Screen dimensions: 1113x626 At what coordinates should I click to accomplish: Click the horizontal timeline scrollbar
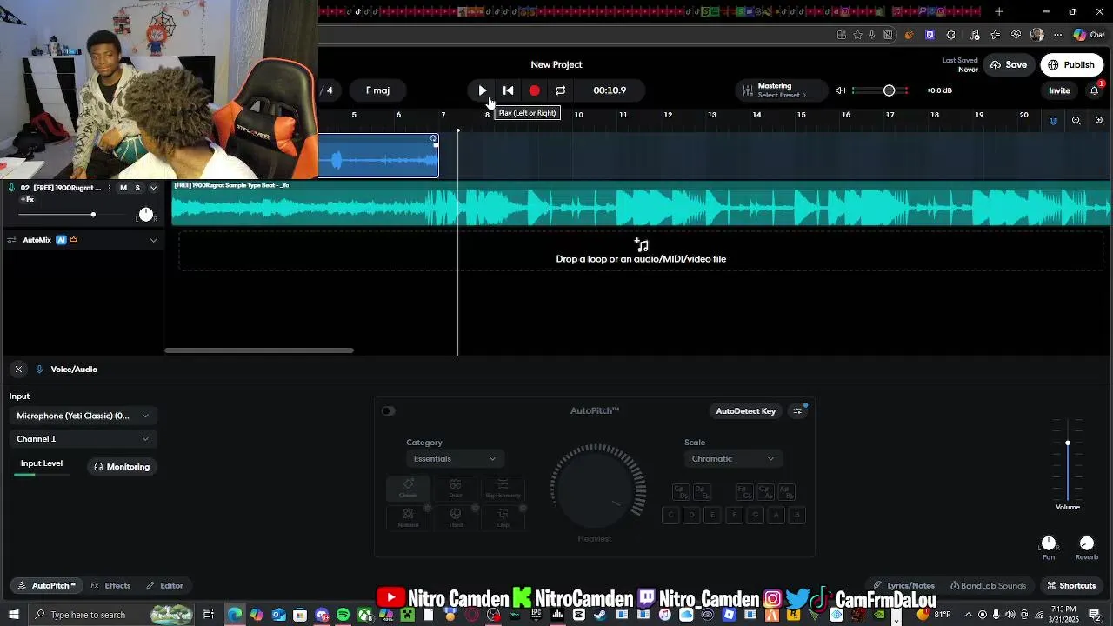click(259, 350)
